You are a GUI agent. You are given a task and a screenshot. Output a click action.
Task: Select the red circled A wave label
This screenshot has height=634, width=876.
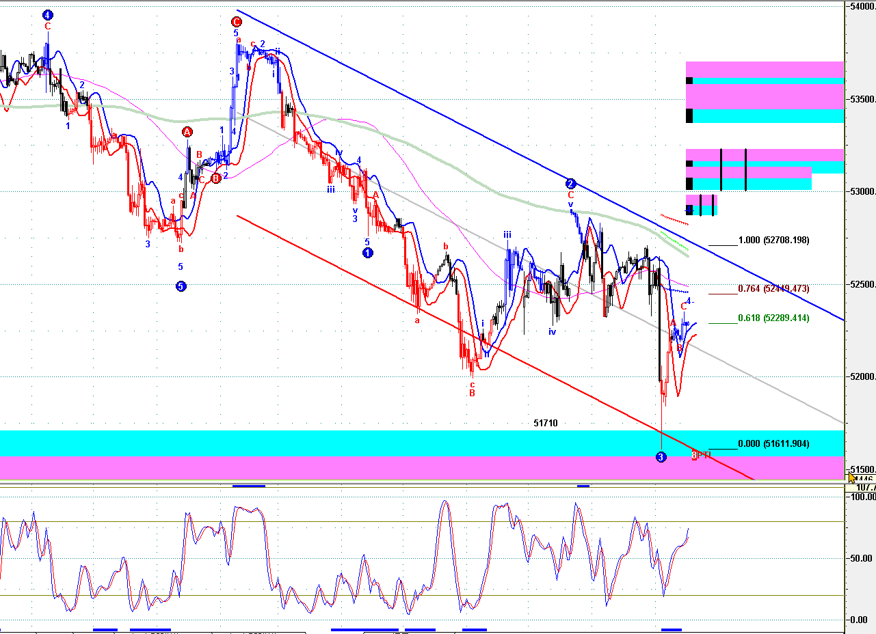tap(187, 132)
